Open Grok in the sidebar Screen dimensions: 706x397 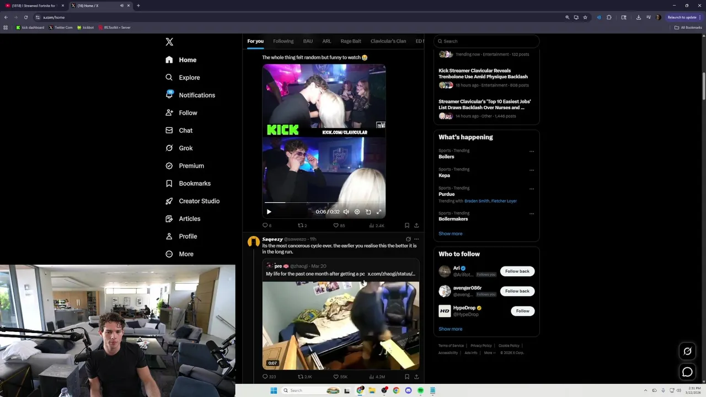(x=179, y=148)
